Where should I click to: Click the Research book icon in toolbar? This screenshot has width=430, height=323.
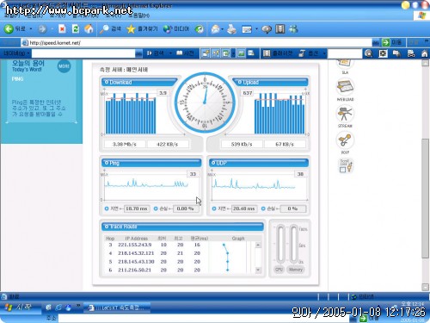[x=280, y=29]
